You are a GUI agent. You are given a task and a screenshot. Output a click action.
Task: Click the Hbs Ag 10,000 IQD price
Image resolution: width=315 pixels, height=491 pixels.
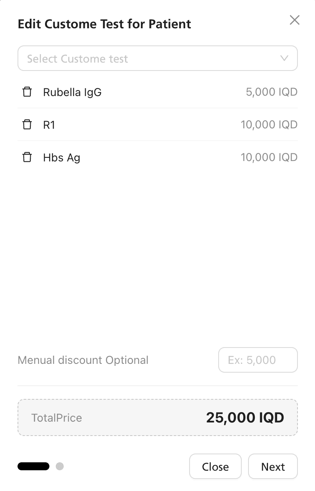click(269, 157)
